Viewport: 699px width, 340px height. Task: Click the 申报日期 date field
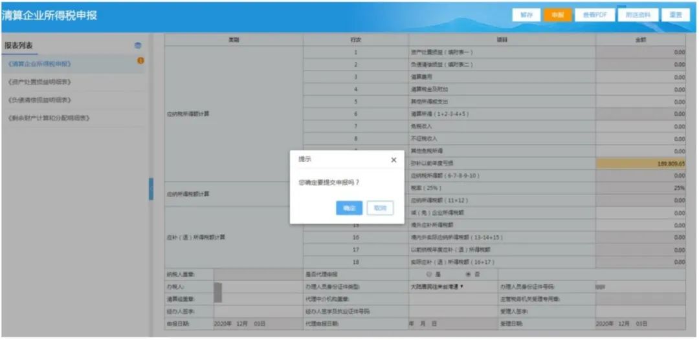point(239,323)
